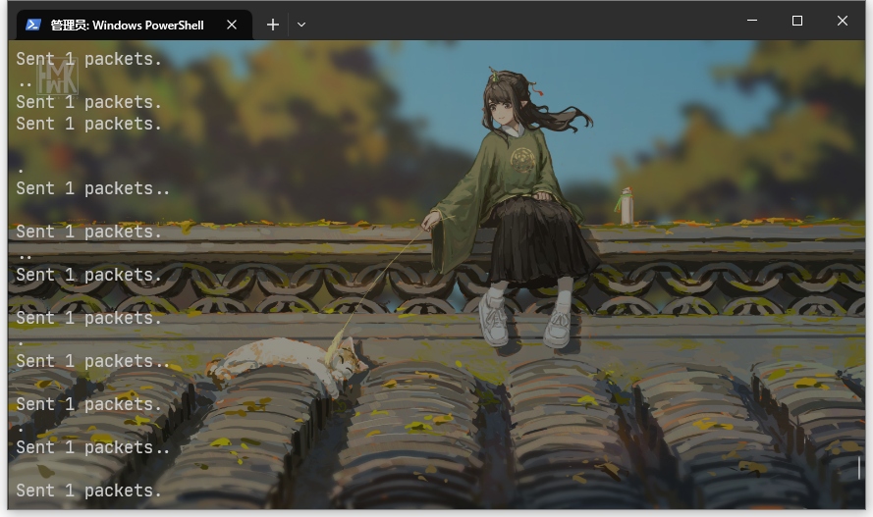This screenshot has width=873, height=517.
Task: Expand the new tab profile dropdown
Action: tap(301, 26)
